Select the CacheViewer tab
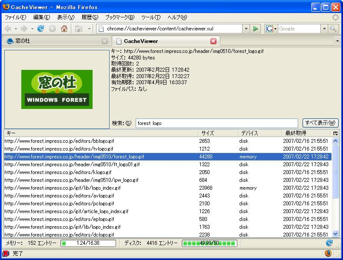 [166, 41]
